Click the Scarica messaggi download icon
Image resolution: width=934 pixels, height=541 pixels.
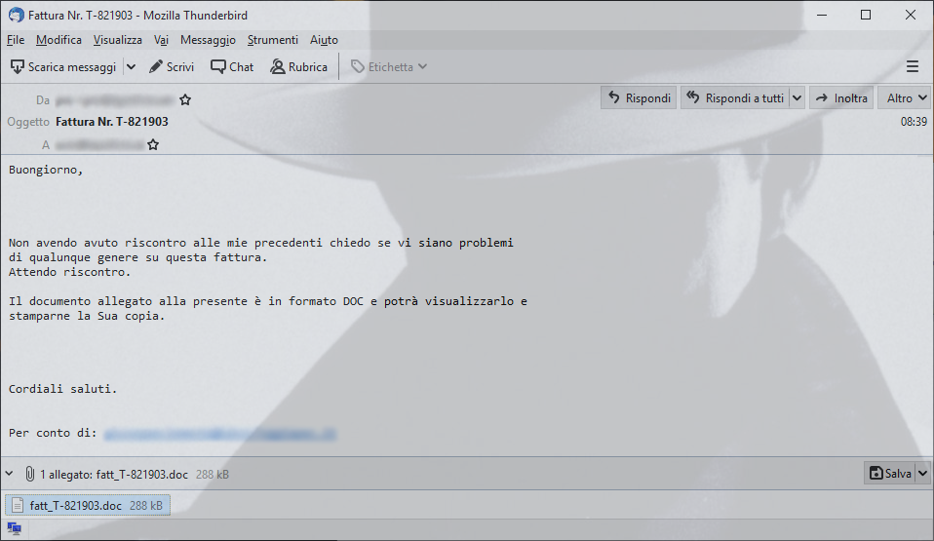click(18, 66)
